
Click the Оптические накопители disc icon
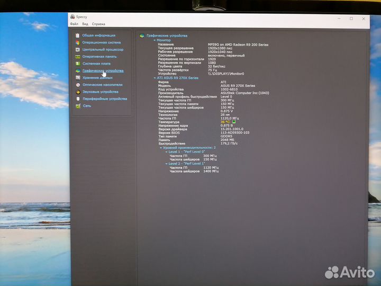point(78,85)
